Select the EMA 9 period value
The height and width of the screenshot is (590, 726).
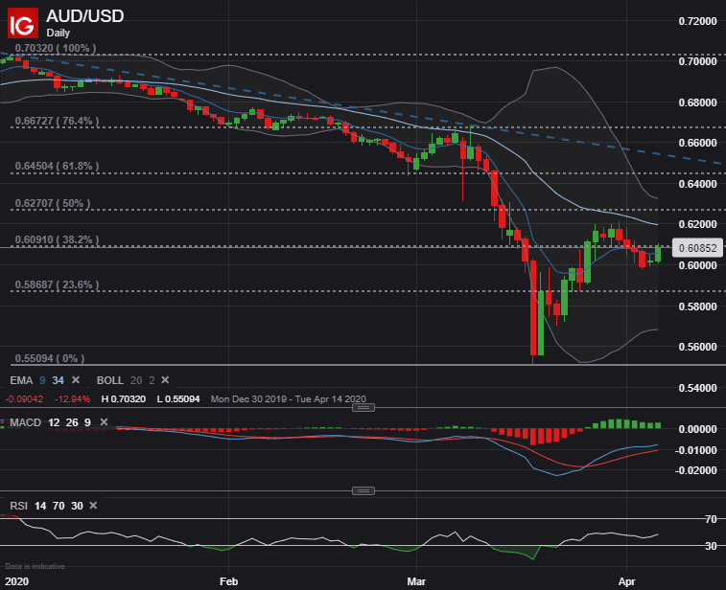point(40,380)
